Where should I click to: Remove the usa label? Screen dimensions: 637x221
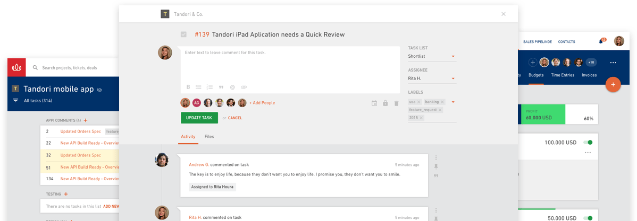pos(419,102)
